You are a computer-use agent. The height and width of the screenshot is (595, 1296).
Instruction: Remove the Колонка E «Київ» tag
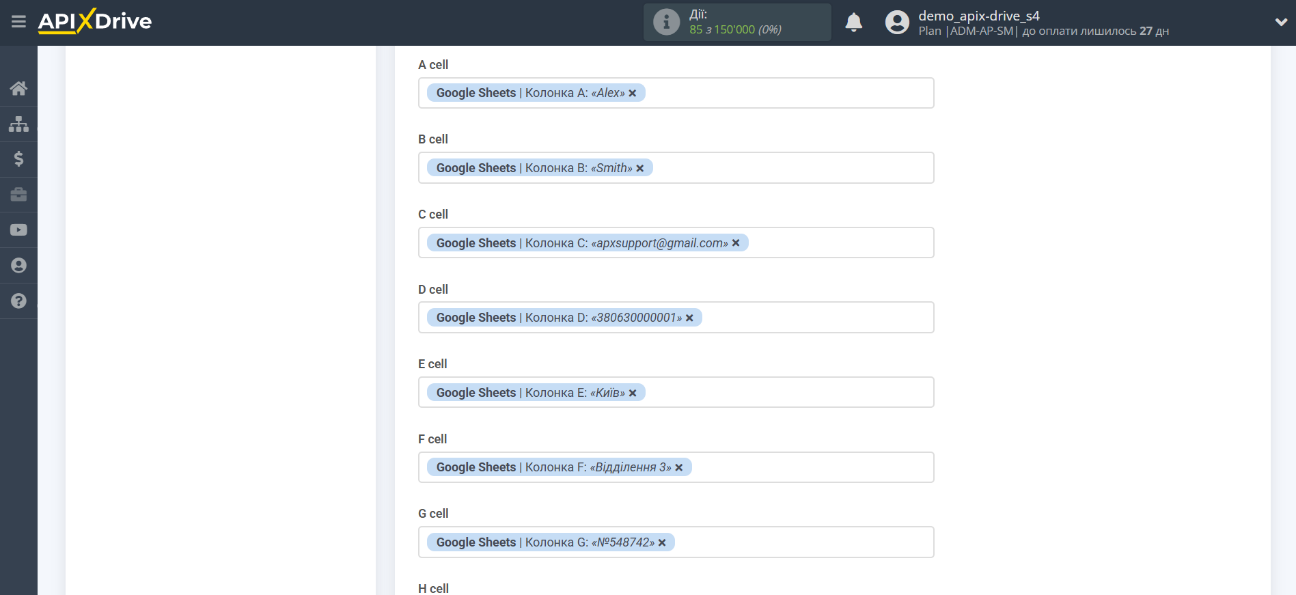point(633,393)
